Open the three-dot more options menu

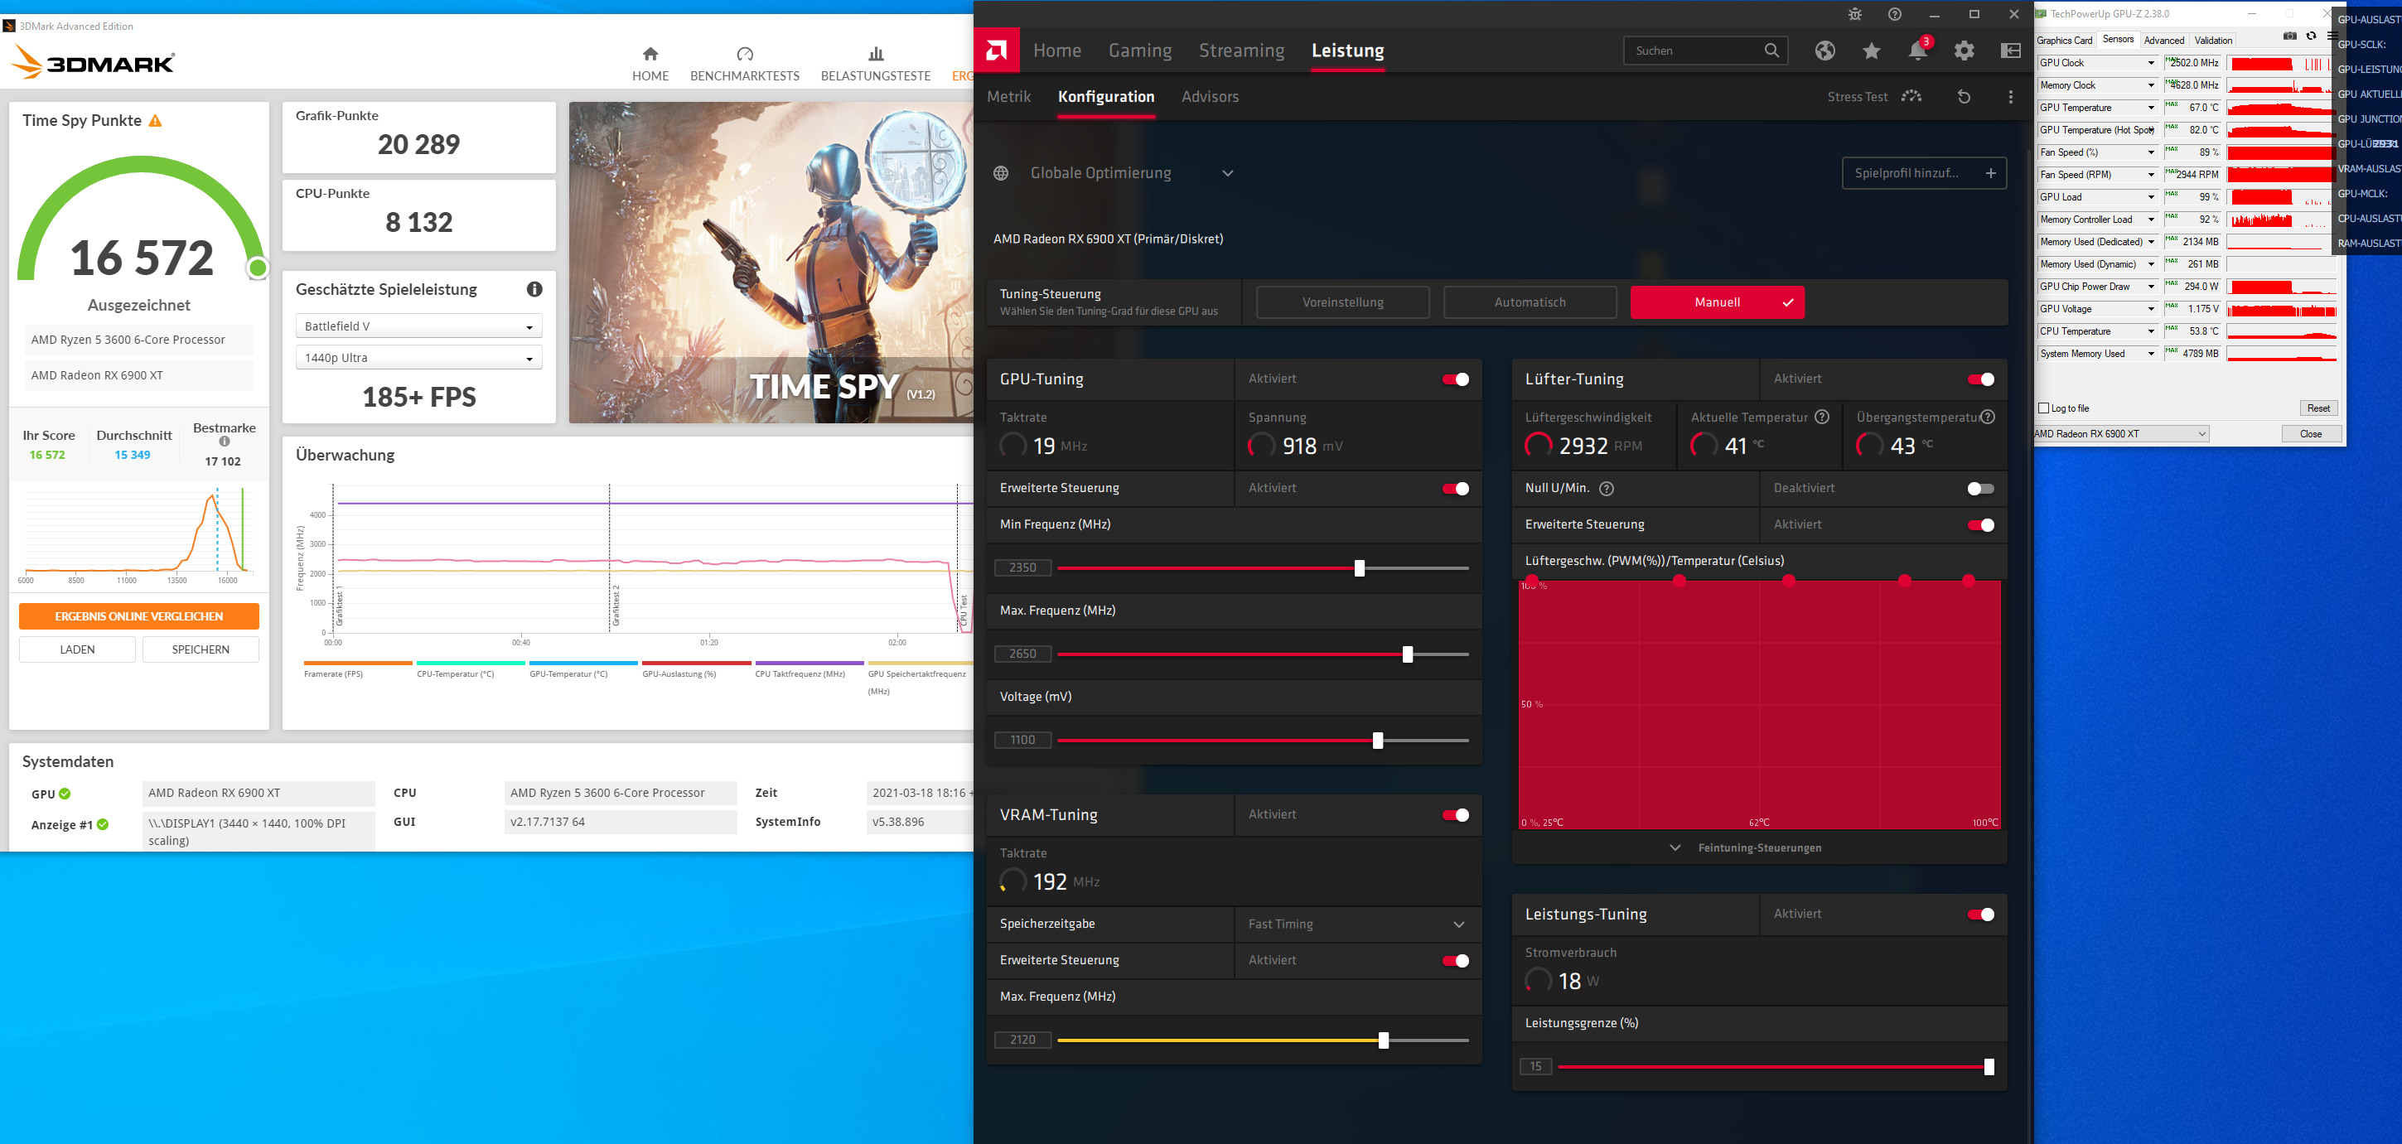coord(2010,97)
